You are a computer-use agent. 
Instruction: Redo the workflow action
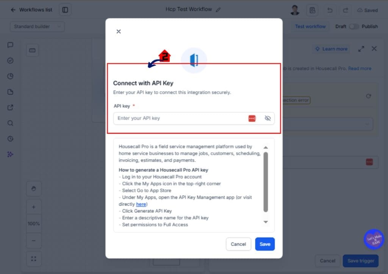tap(346, 10)
